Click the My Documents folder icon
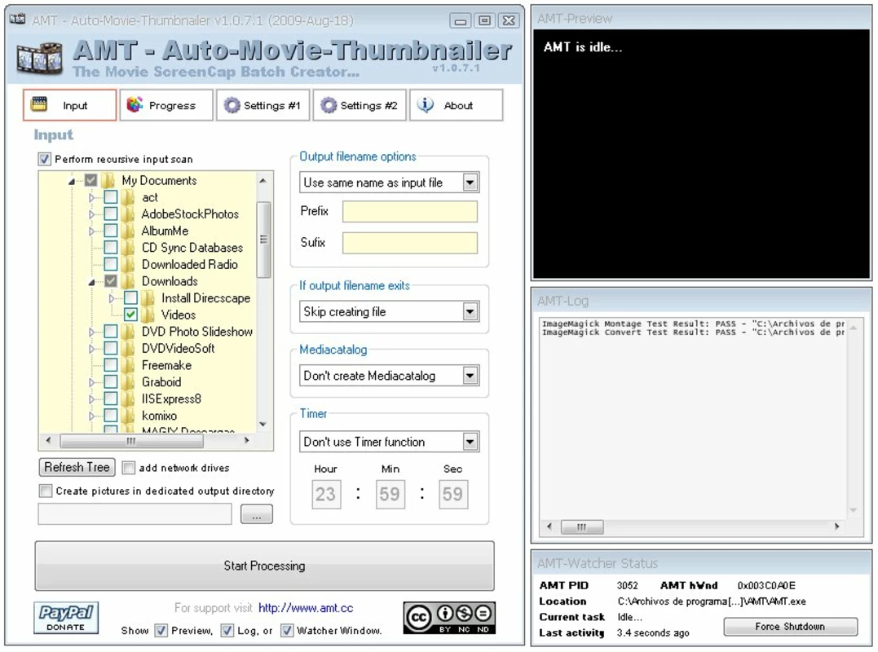Viewport: 878px width, 652px height. [108, 180]
